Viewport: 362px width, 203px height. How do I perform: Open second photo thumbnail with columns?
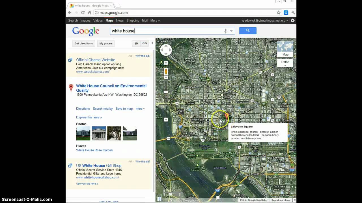[x=99, y=133]
